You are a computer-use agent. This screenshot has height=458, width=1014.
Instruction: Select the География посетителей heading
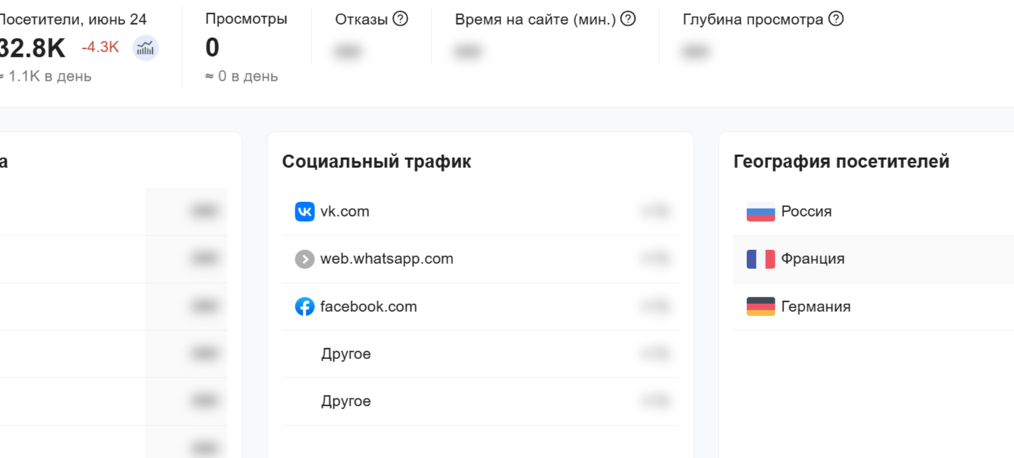(x=841, y=161)
